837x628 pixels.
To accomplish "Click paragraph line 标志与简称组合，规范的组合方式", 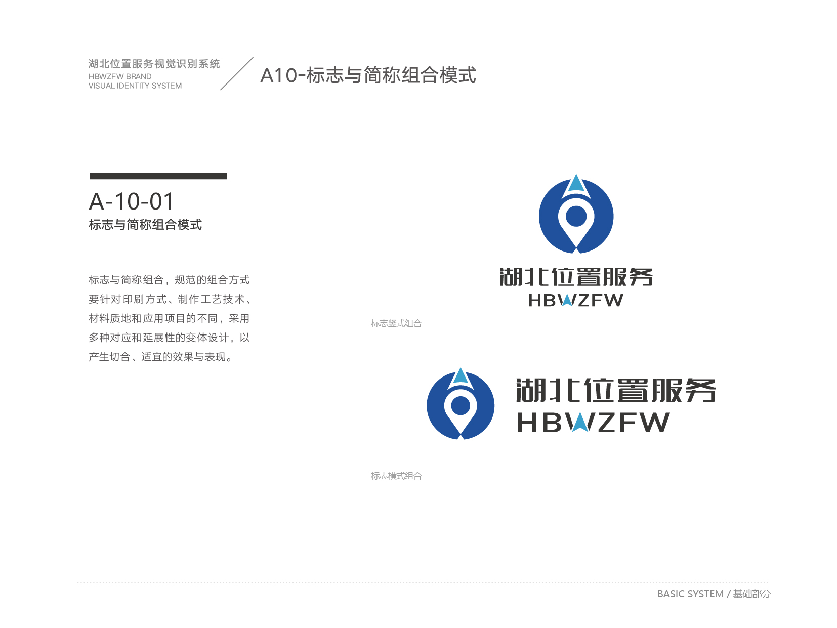I will [x=169, y=280].
